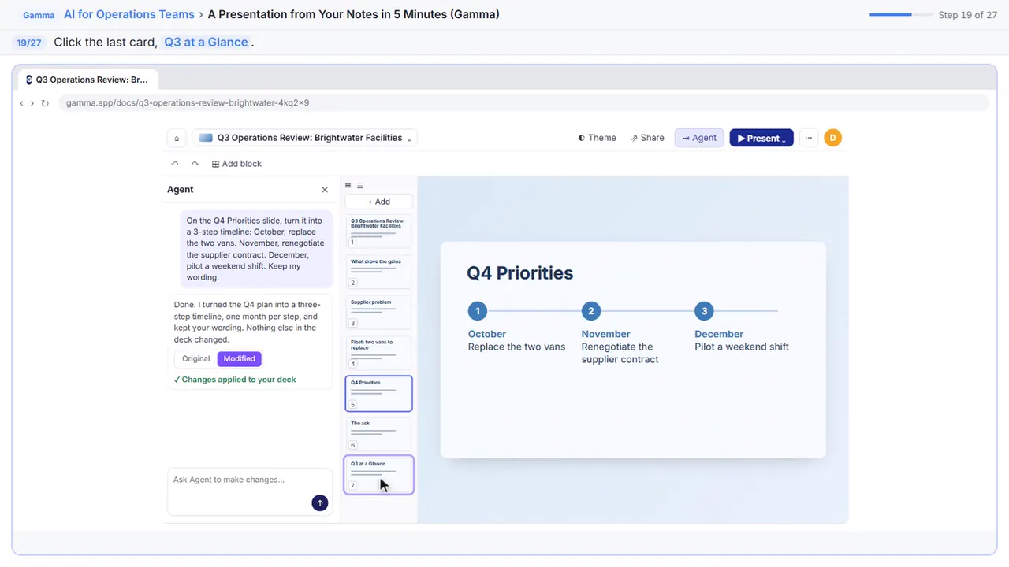Add a new block
The image size is (1009, 567).
coord(236,164)
